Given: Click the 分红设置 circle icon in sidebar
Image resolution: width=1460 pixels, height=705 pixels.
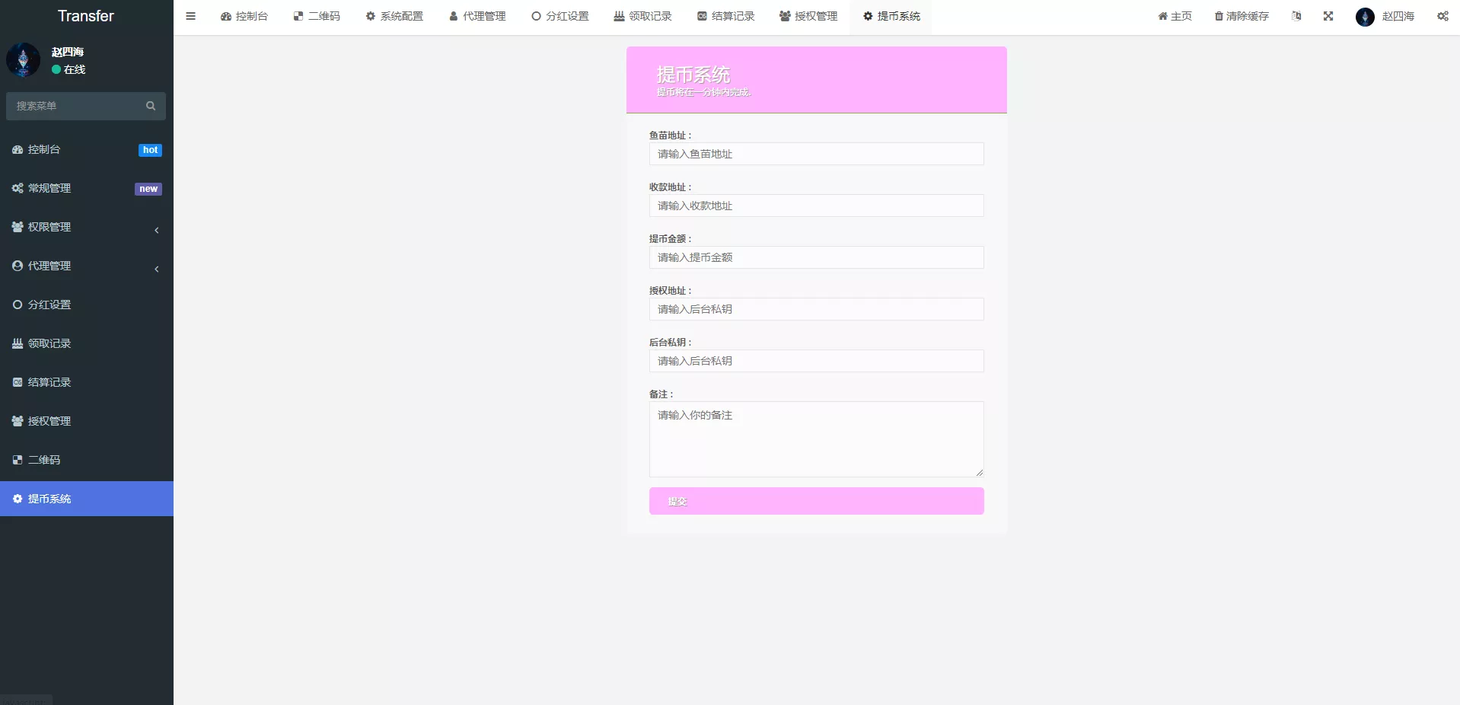Looking at the screenshot, I should (x=17, y=305).
